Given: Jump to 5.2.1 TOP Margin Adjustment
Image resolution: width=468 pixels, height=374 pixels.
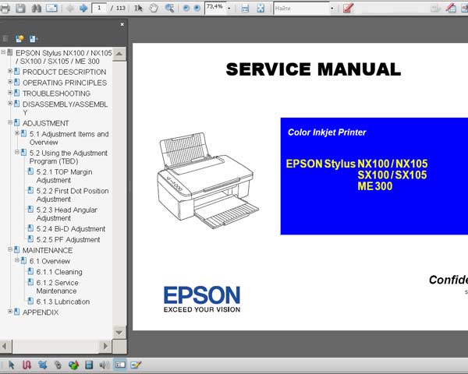Looking at the screenshot, I should [64, 176].
